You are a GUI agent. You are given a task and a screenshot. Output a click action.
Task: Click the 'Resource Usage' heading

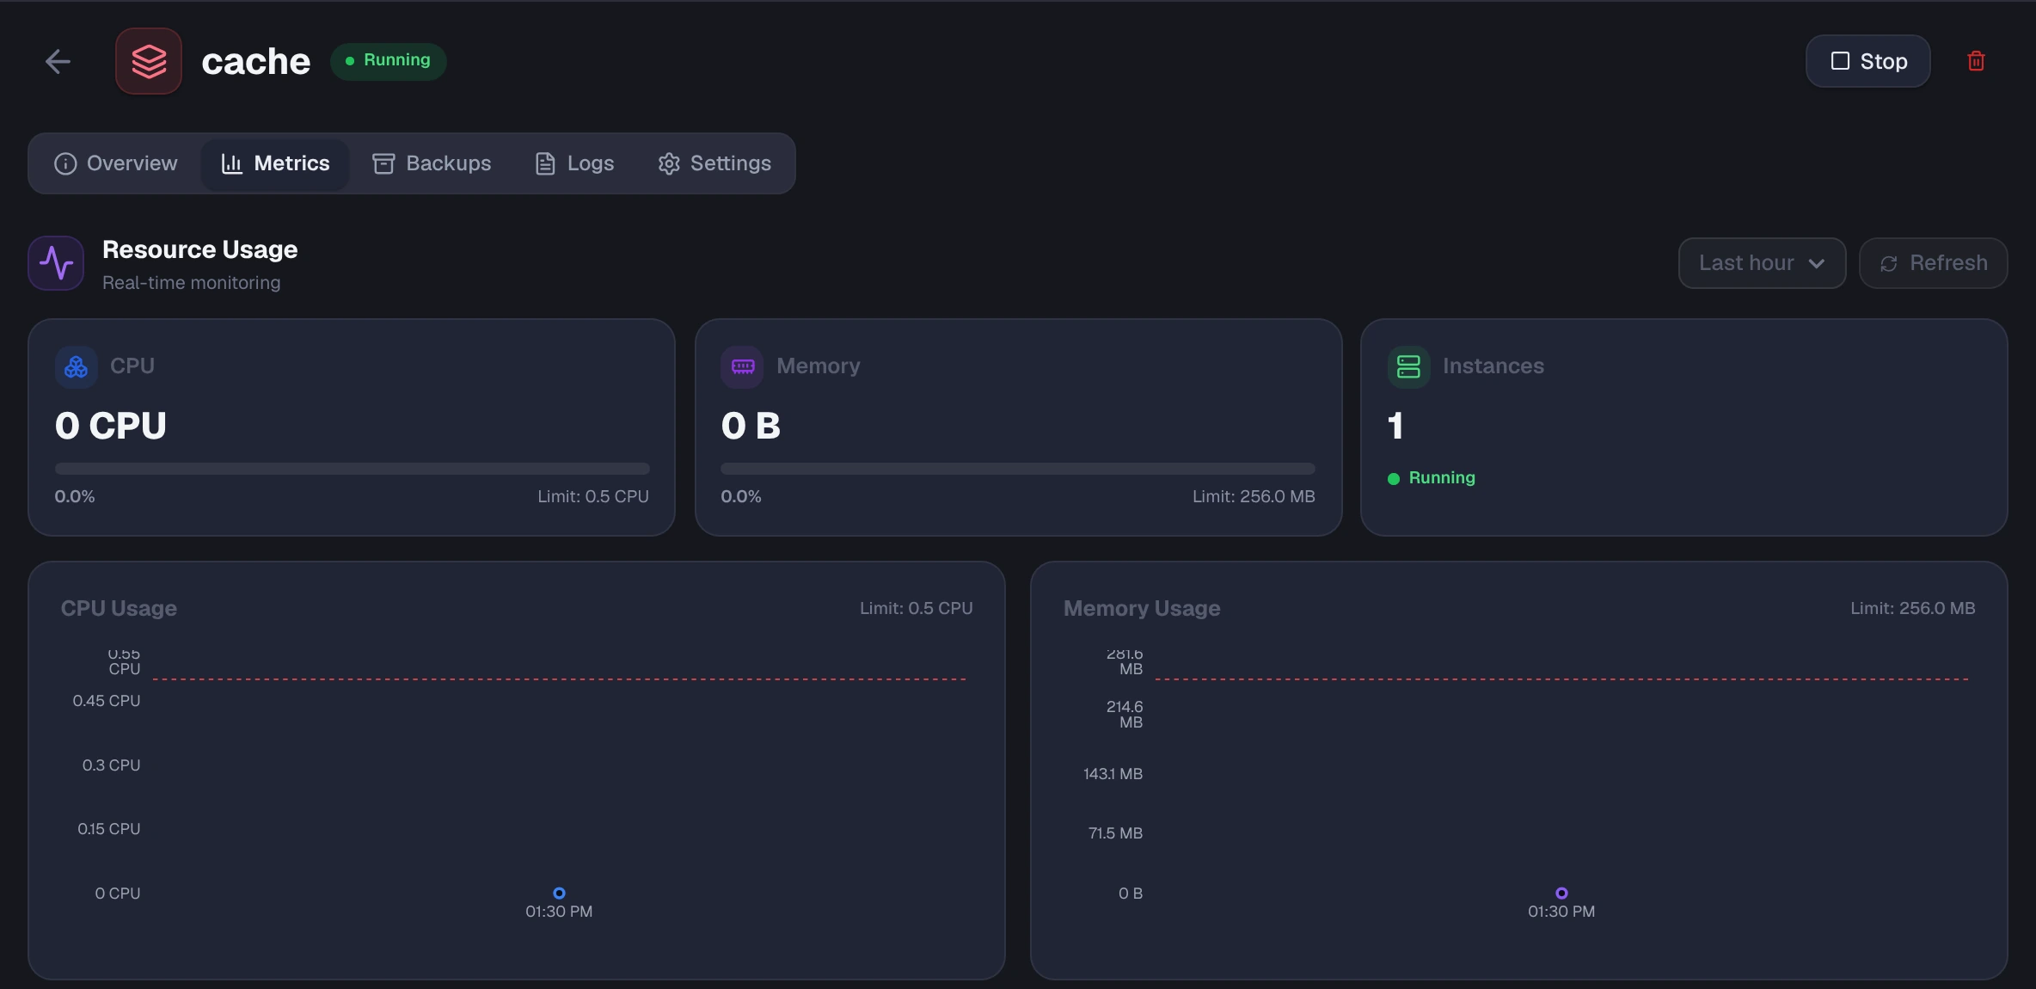point(199,249)
